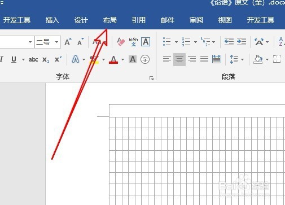Screen dimensions: 285x205
Task: Switch to the 审阅 tab
Action: (196, 20)
